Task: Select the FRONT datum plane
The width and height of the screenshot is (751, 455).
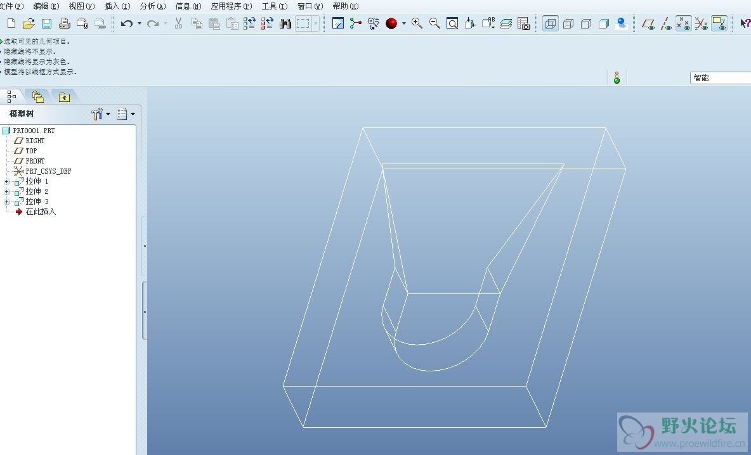Action: (x=34, y=161)
